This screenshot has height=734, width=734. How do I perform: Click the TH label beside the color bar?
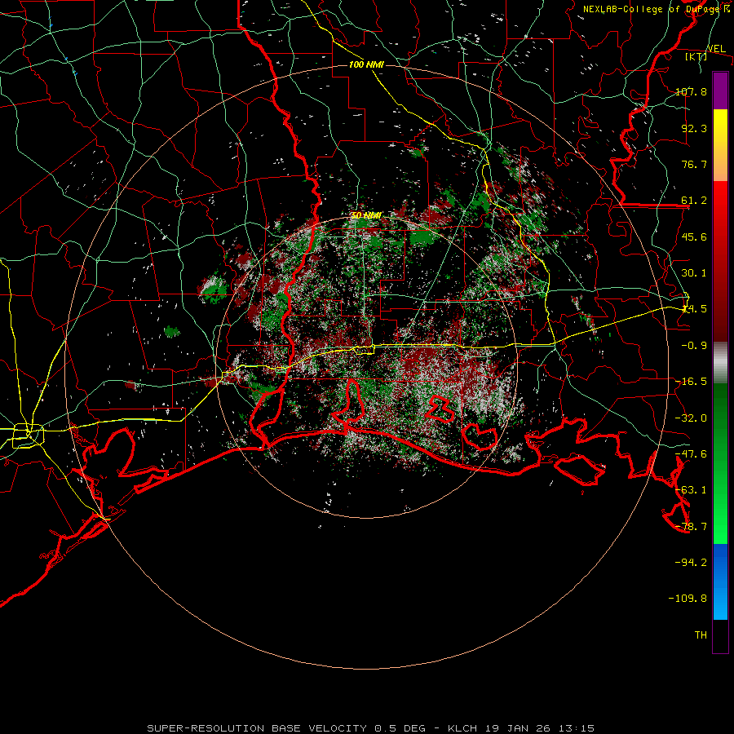[701, 635]
